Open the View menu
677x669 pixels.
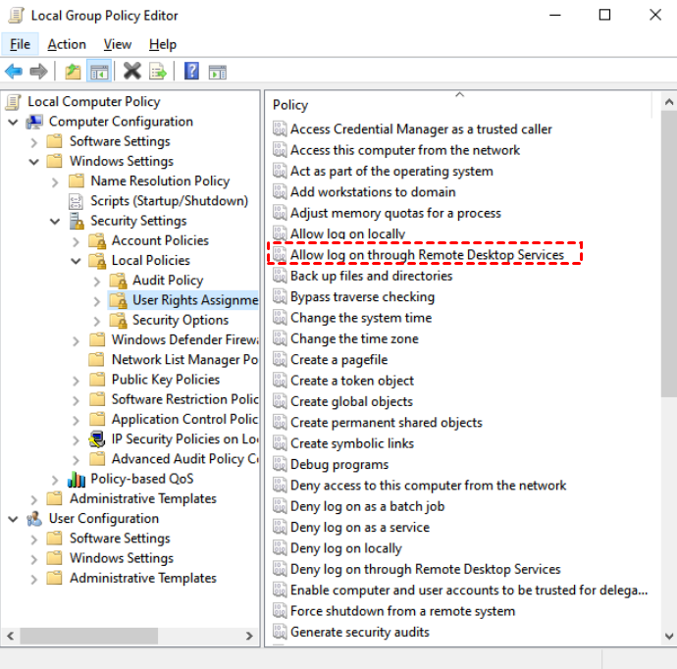click(117, 44)
